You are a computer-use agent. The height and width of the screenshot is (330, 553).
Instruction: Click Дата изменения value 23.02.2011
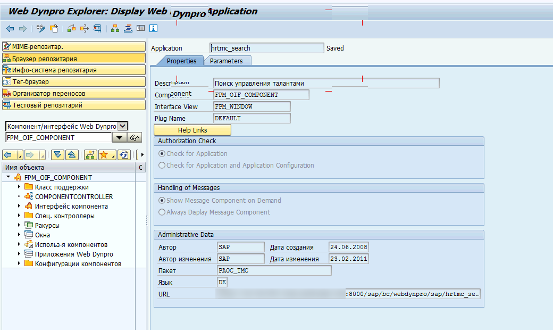(348, 259)
